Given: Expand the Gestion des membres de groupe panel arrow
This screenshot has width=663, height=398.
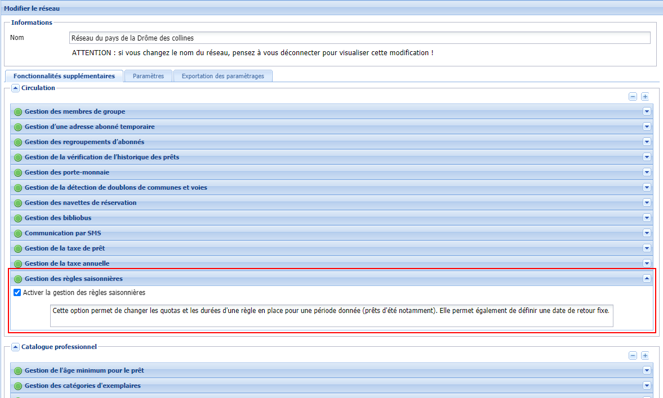Looking at the screenshot, I should (x=647, y=111).
